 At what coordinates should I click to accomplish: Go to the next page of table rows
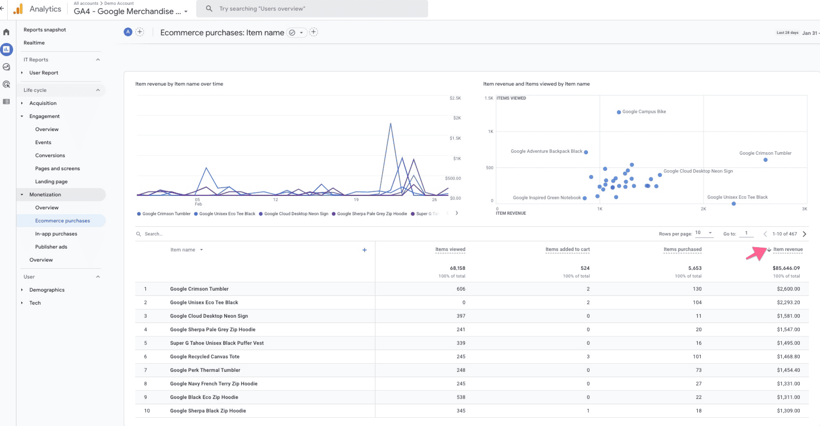(x=805, y=234)
